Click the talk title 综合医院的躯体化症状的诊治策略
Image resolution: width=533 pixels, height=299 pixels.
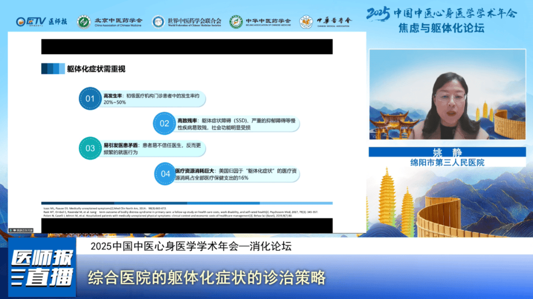[x=207, y=277]
